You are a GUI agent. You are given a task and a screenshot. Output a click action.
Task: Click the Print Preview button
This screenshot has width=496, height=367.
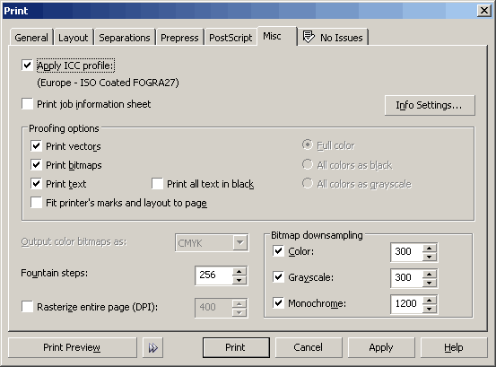(x=72, y=347)
